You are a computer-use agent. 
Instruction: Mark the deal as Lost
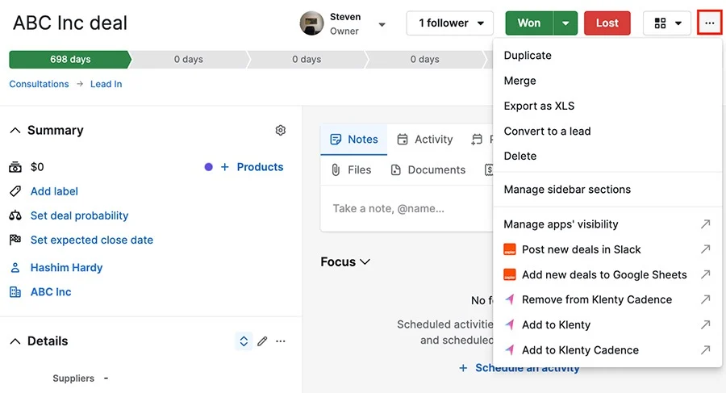point(607,23)
